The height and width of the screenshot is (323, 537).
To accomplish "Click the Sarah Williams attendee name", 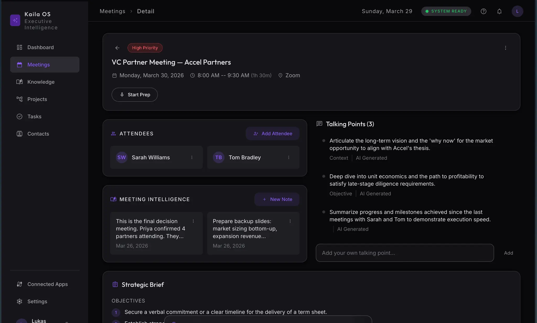I will (151, 157).
